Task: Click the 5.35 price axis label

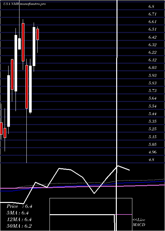Action: (152, 121)
